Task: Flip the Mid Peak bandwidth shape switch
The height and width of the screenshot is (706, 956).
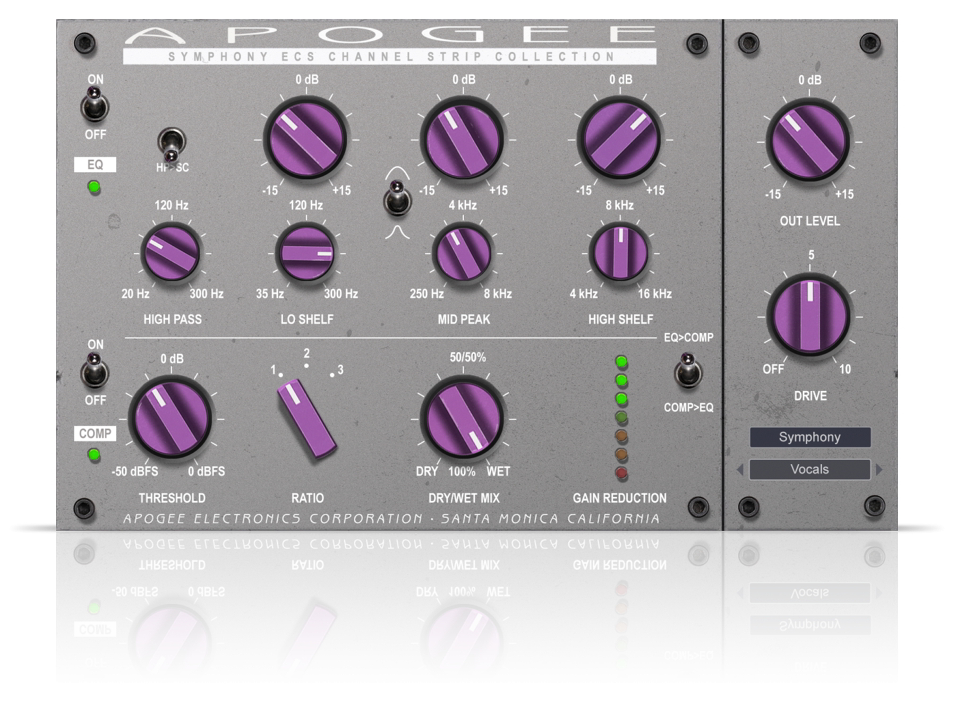Action: [397, 198]
